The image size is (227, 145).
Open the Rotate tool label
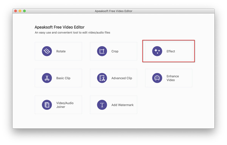click(61, 51)
